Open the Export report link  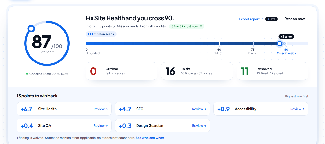[x=251, y=19]
